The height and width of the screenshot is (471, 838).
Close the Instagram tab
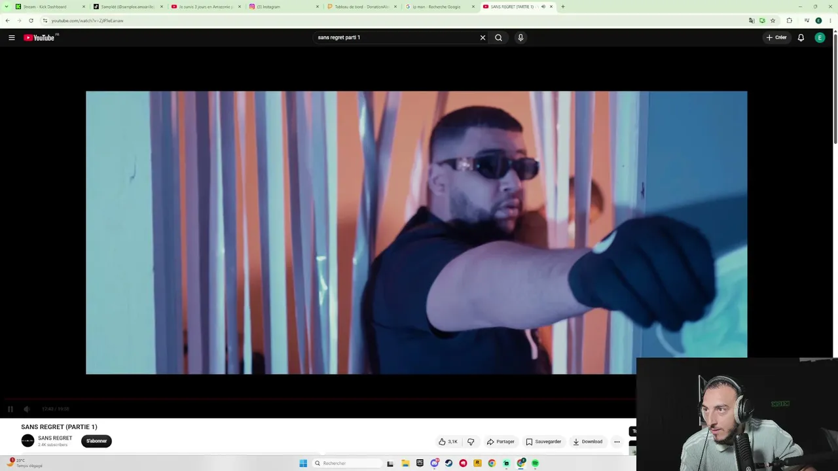click(318, 7)
